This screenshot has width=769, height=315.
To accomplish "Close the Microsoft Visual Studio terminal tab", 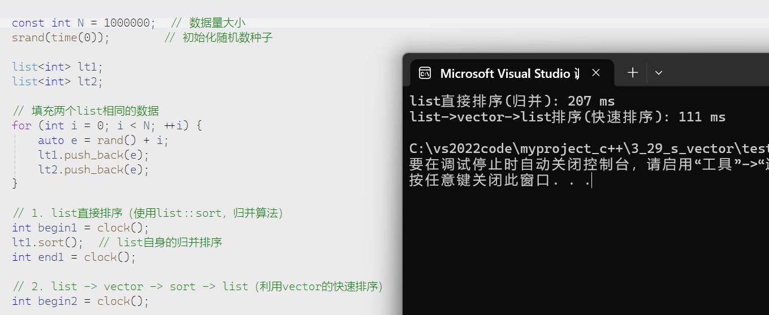I will coord(595,73).
